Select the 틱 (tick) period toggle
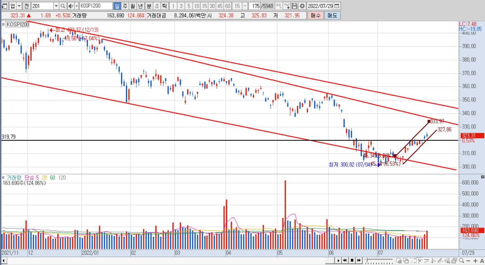 [164, 6]
